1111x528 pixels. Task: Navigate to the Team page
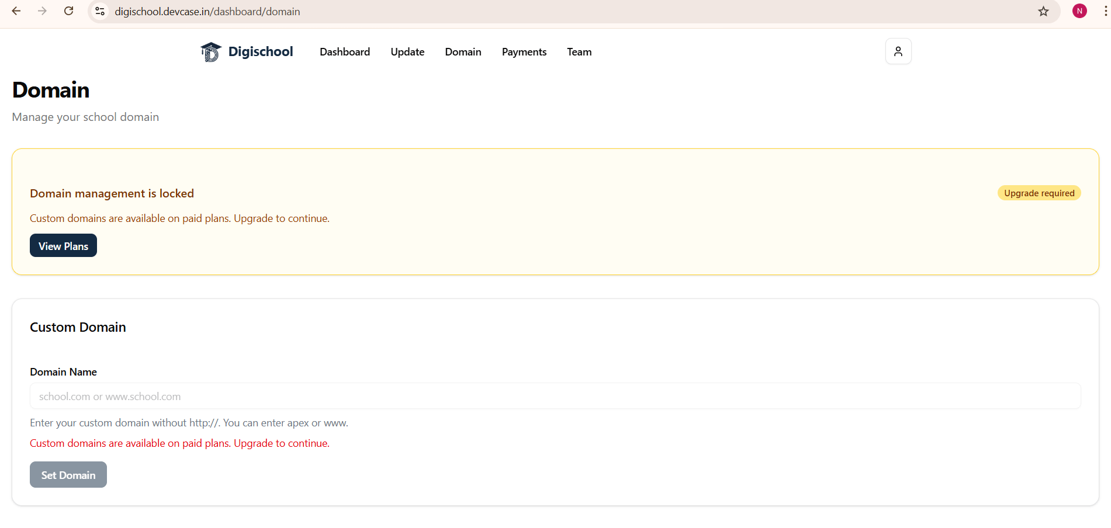(x=579, y=52)
